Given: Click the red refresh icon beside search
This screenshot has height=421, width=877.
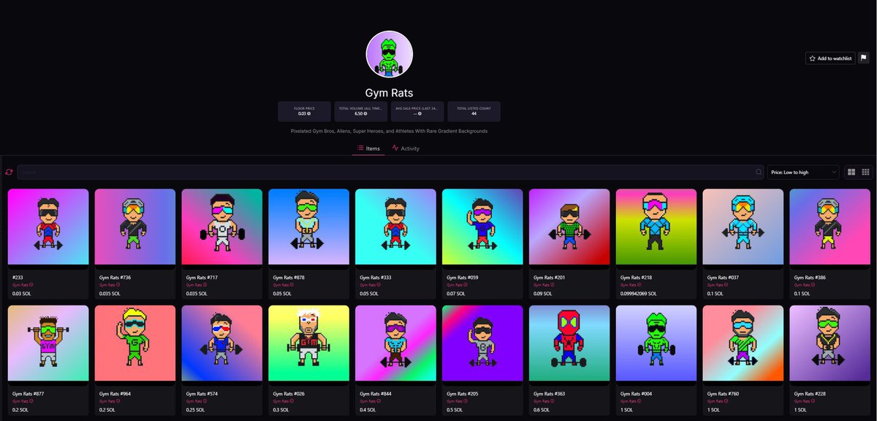Looking at the screenshot, I should tap(9, 172).
